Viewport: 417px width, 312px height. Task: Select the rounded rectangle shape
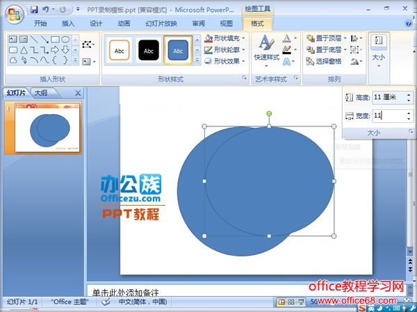point(13,50)
